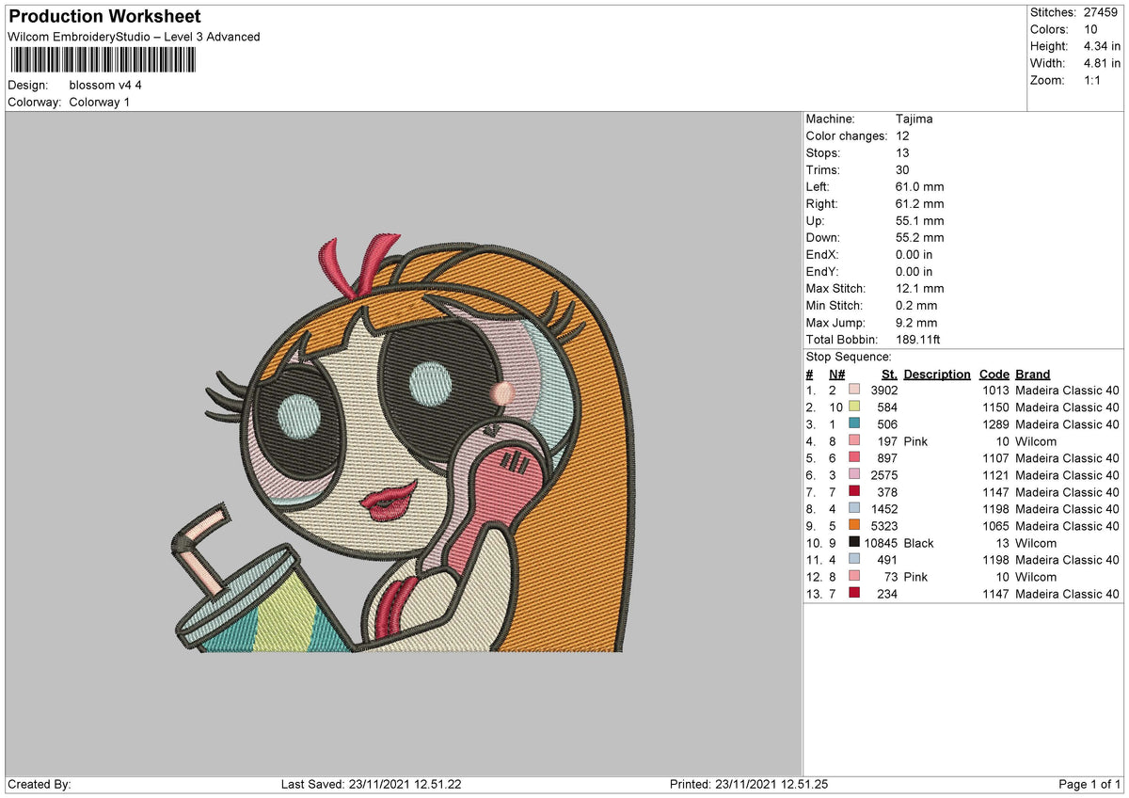Select the orange 5323 thread swatch
The height and width of the screenshot is (798, 1129).
coord(854,526)
